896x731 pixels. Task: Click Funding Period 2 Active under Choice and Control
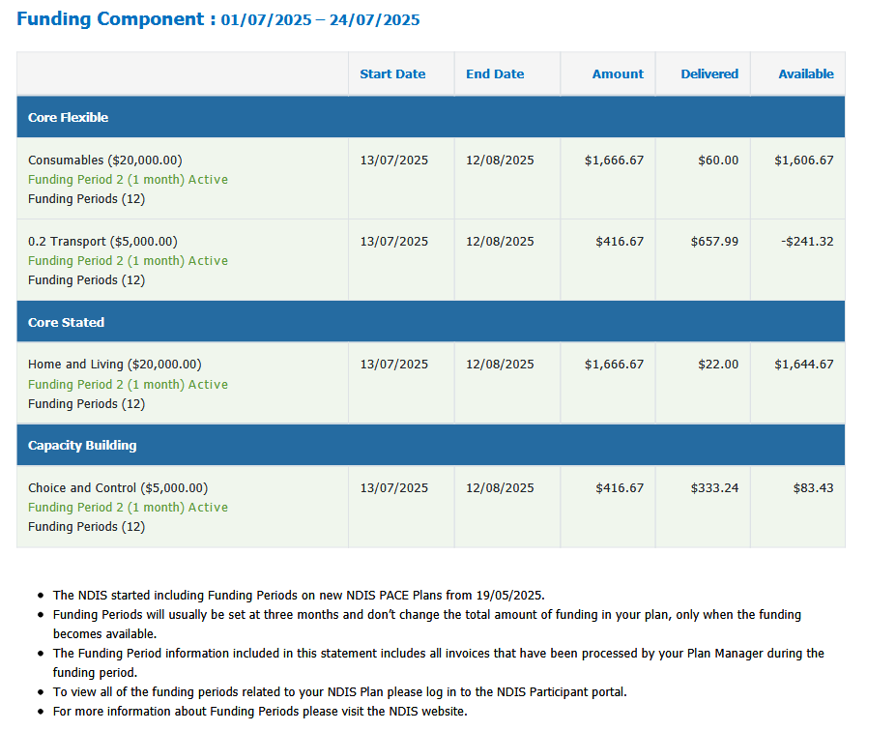128,507
